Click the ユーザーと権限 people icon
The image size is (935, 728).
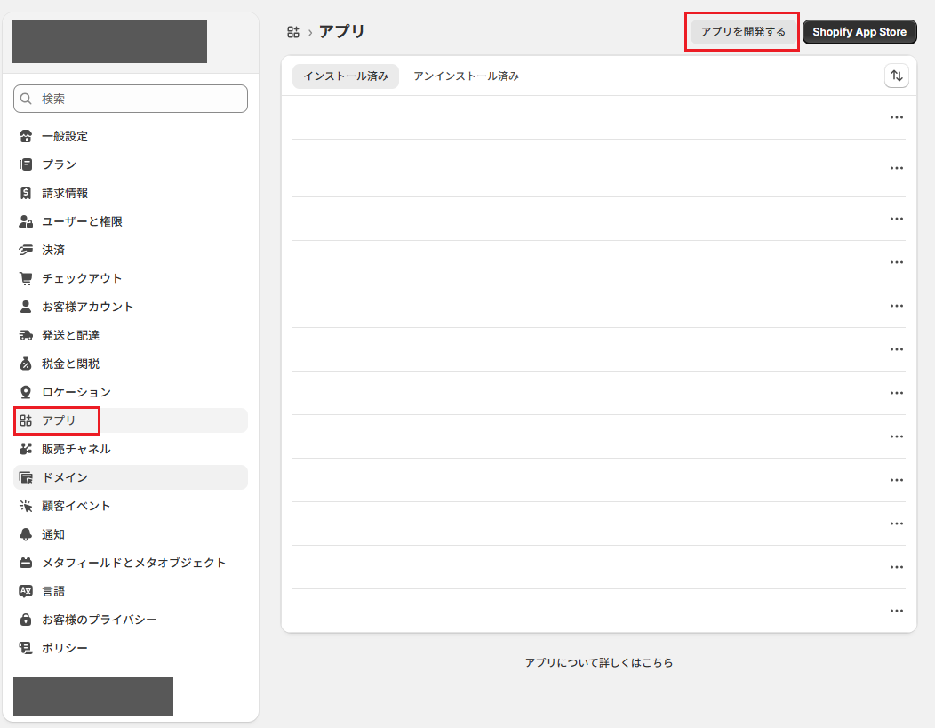(26, 222)
